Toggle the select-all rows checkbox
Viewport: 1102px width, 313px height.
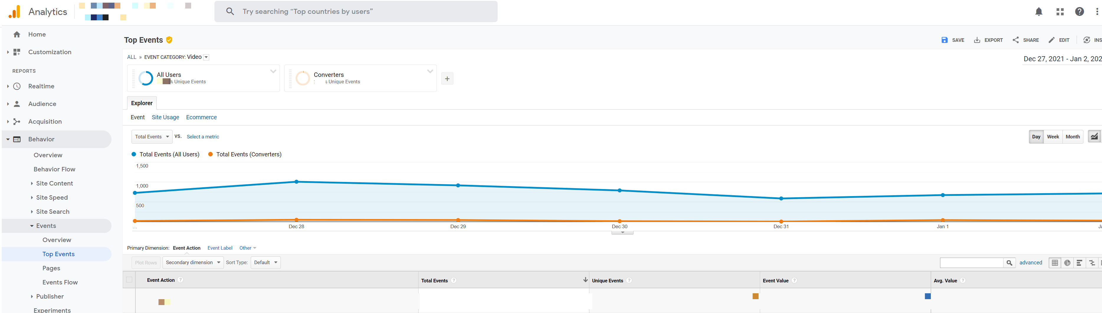tap(129, 280)
